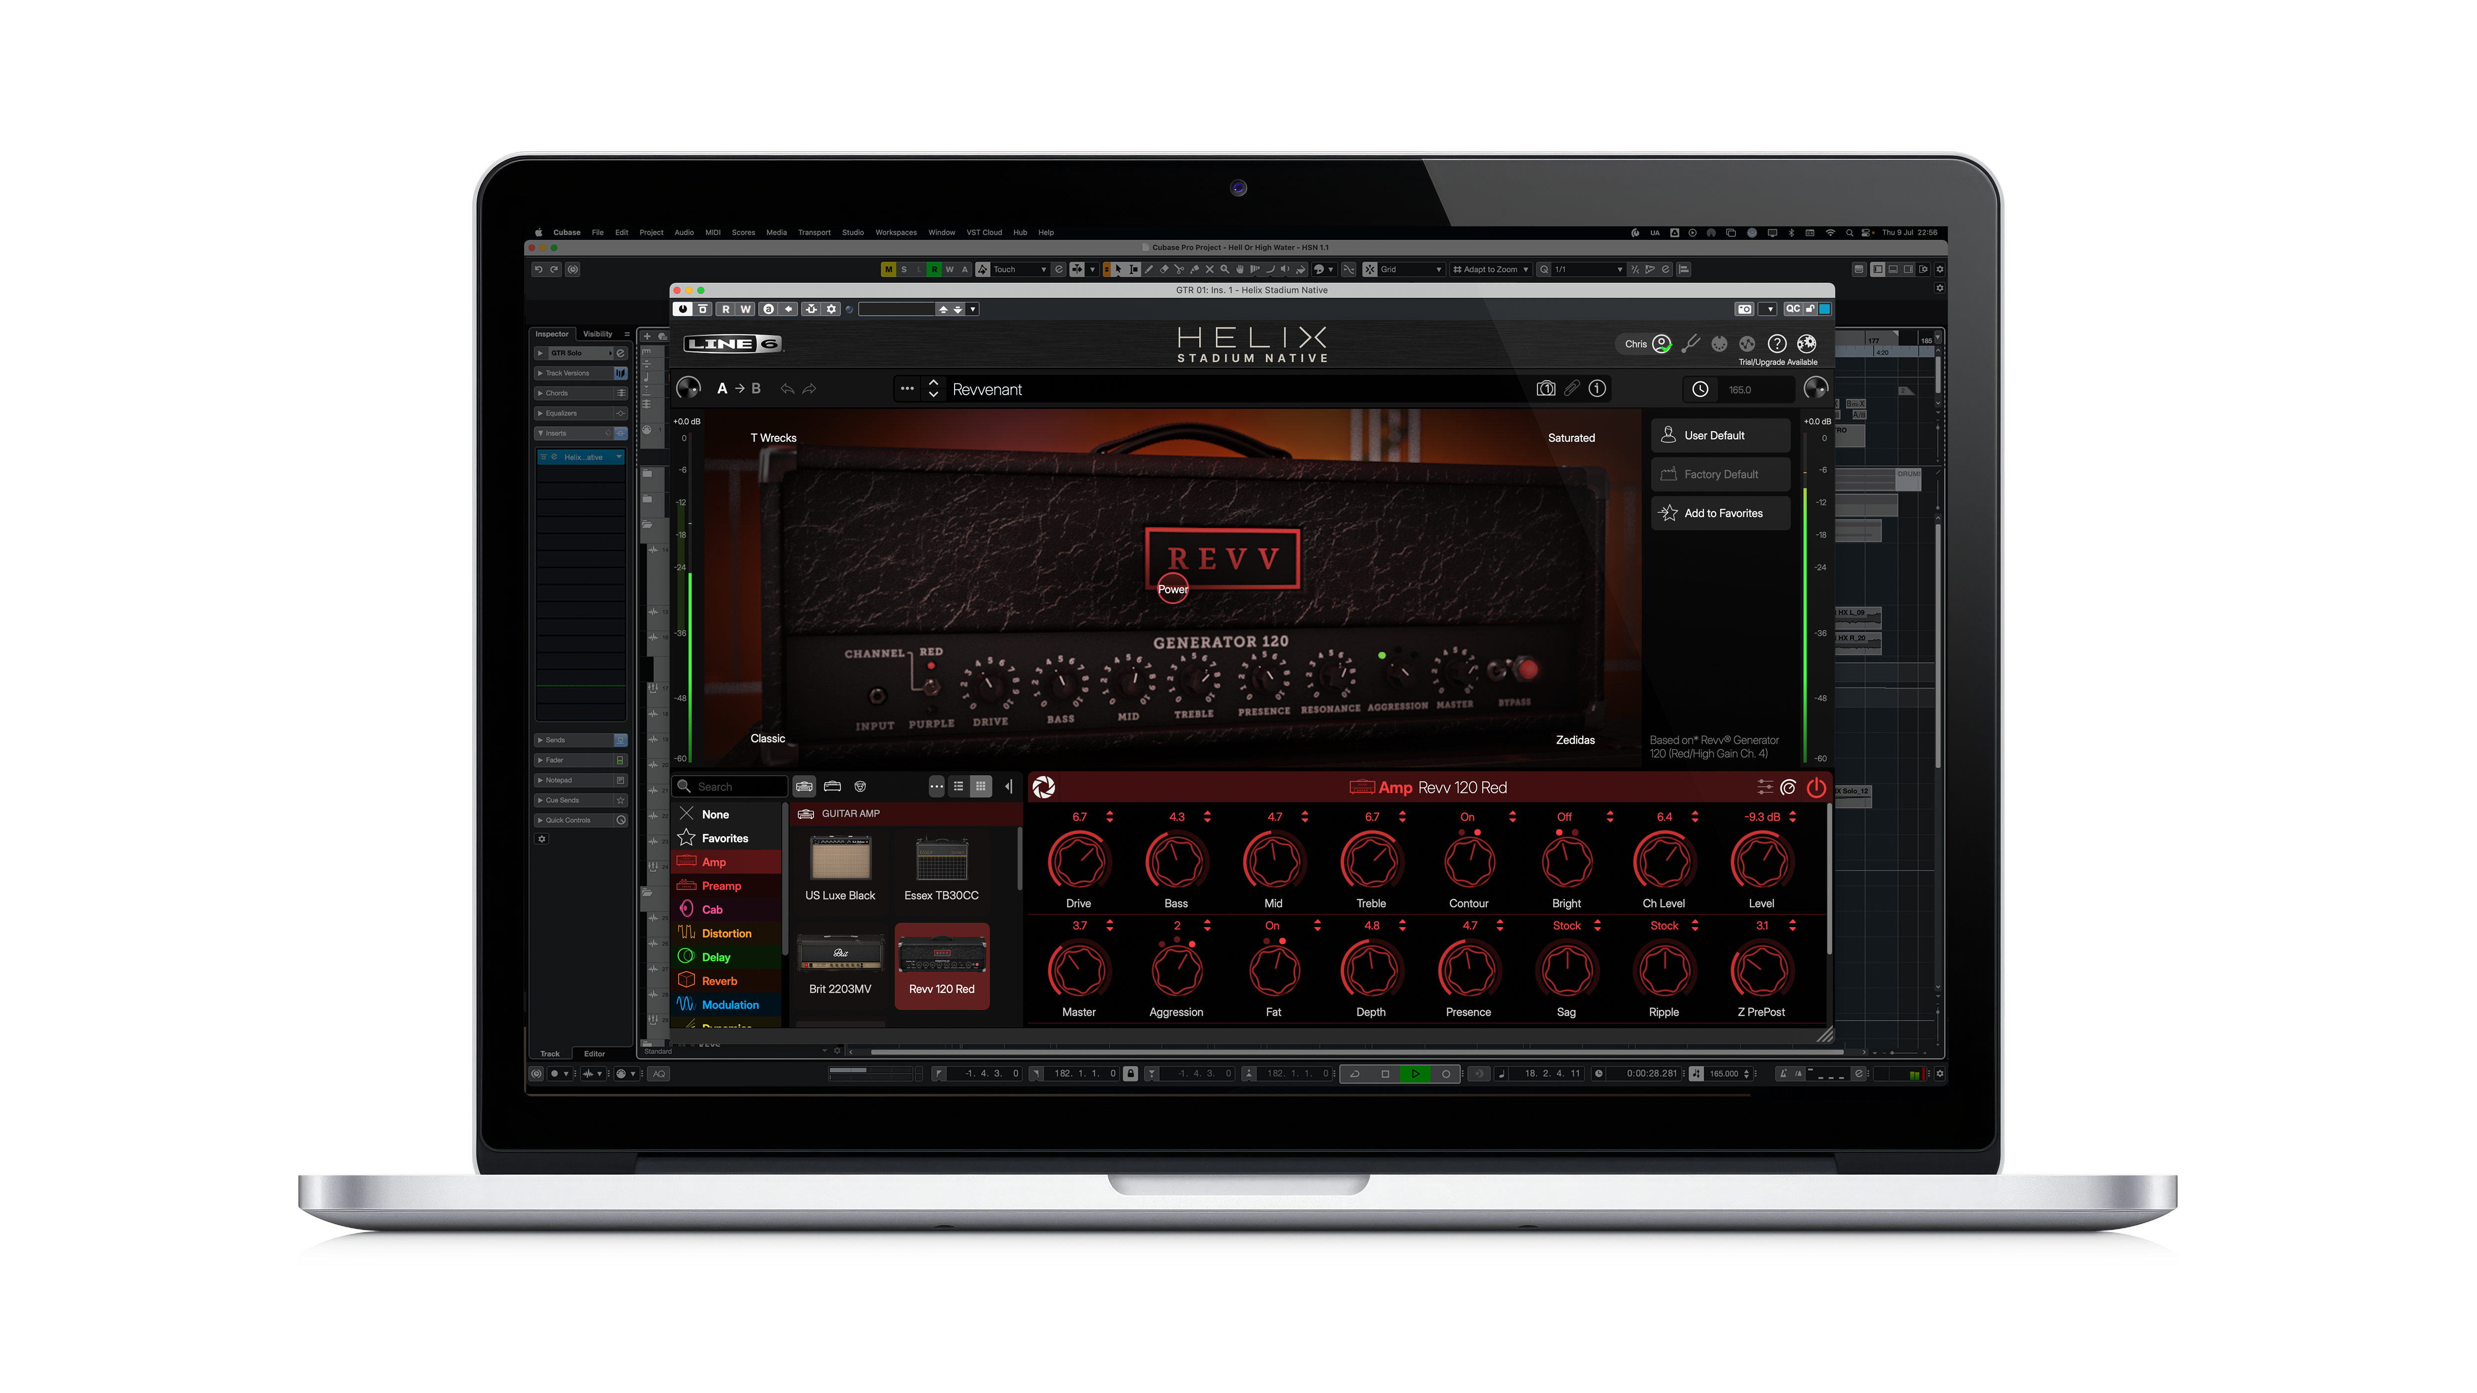Select the Distortion category in sidebar

point(727,932)
